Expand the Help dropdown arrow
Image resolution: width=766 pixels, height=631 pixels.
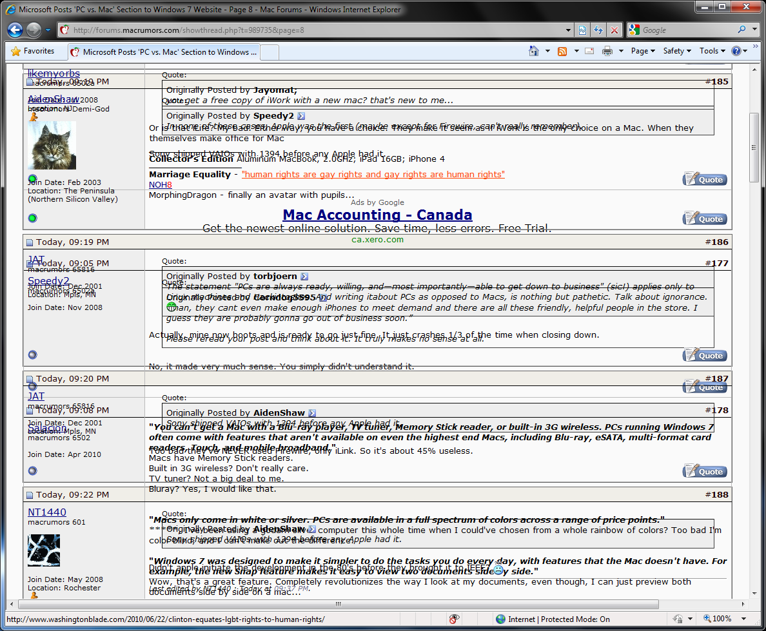point(745,51)
